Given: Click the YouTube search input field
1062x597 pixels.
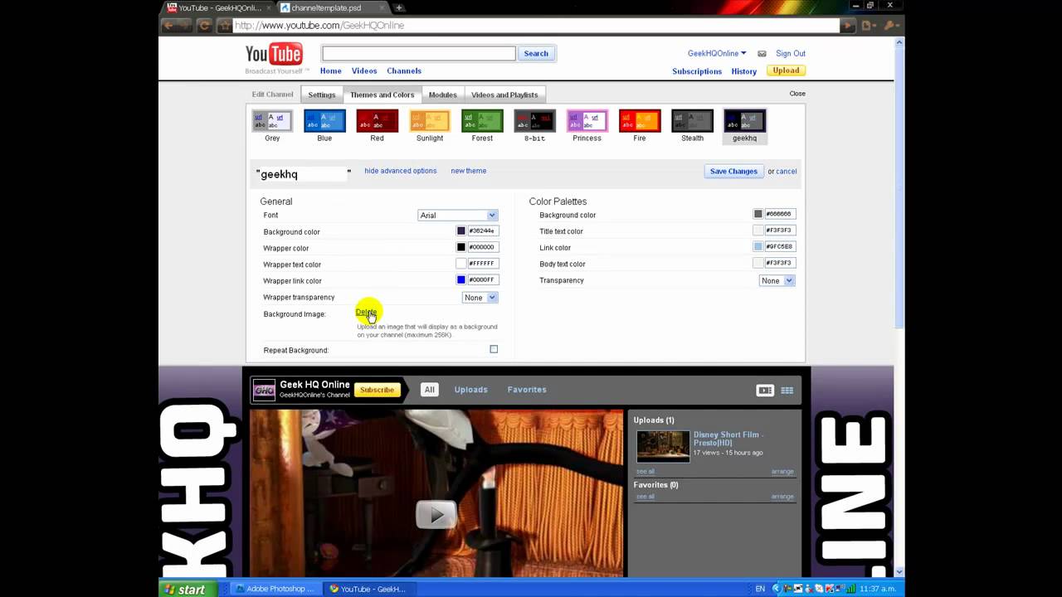Looking at the screenshot, I should [419, 54].
